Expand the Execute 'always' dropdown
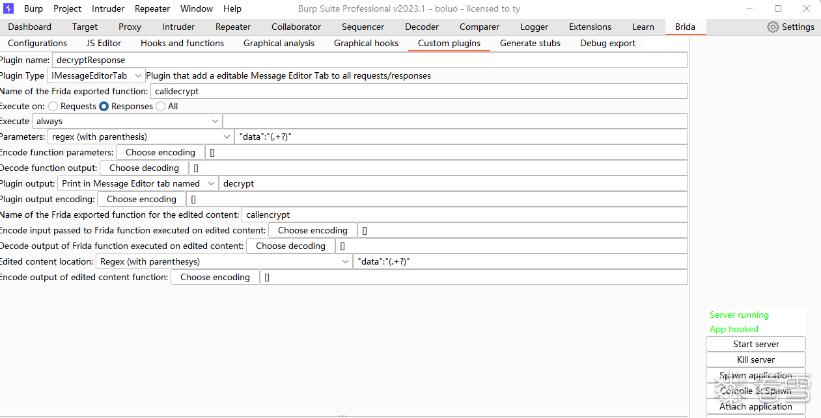Viewport: 821px width, 418px height. click(126, 121)
